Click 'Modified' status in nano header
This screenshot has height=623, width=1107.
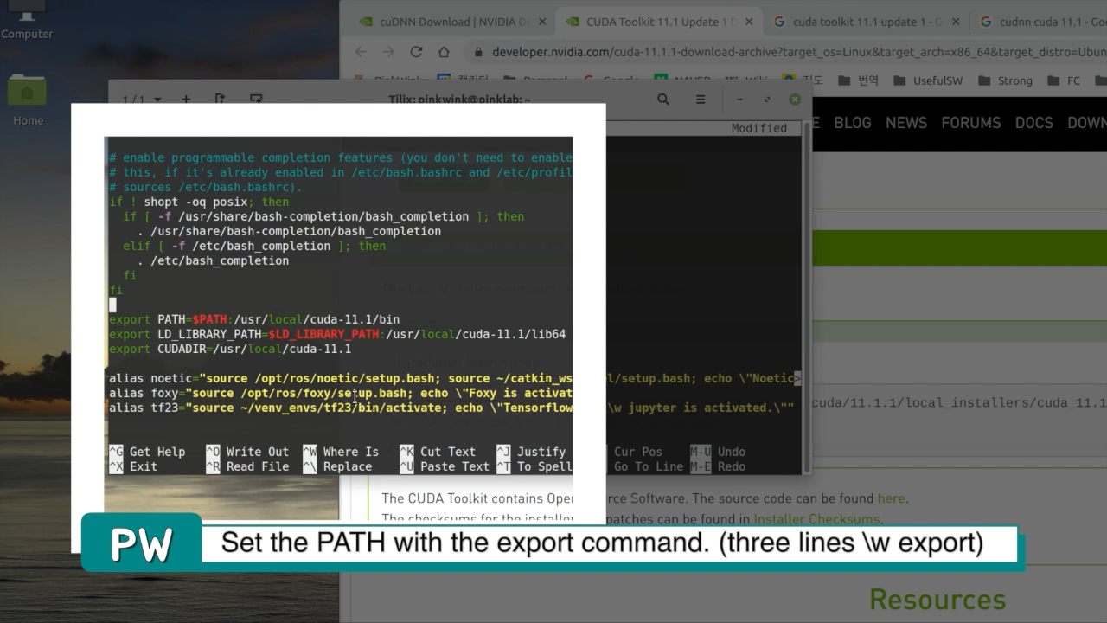[759, 128]
